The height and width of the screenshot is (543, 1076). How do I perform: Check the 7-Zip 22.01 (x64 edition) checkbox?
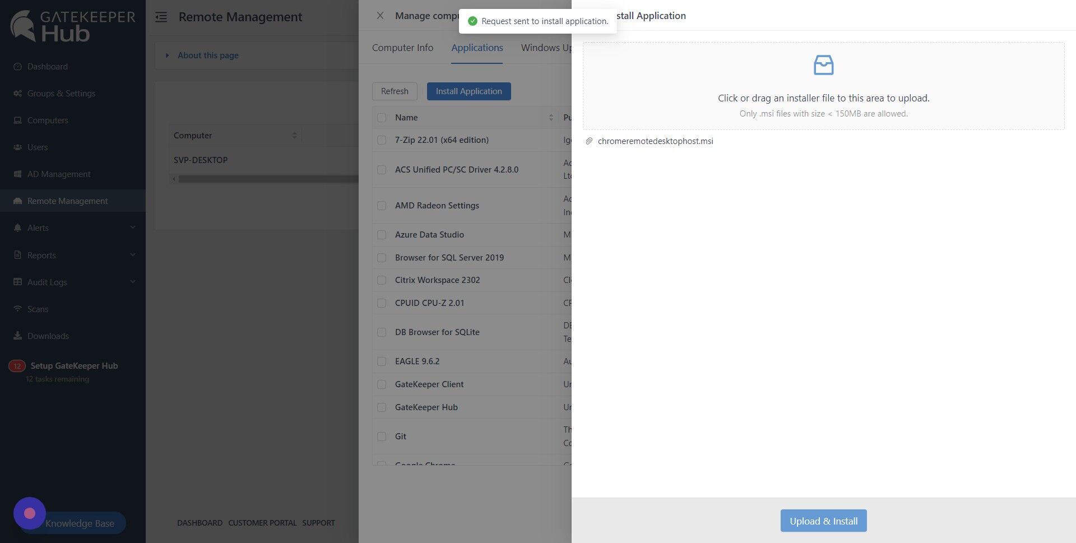click(382, 140)
